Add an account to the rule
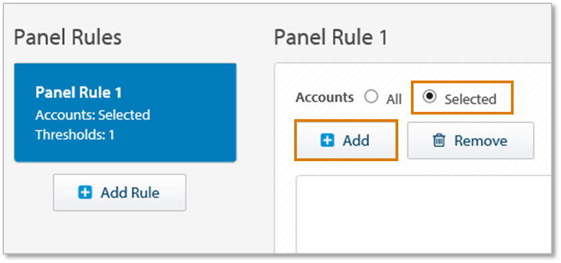 coord(346,140)
